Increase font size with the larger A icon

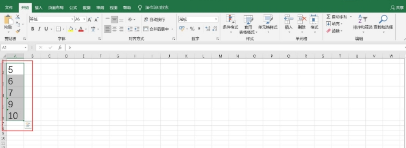click(x=90, y=19)
